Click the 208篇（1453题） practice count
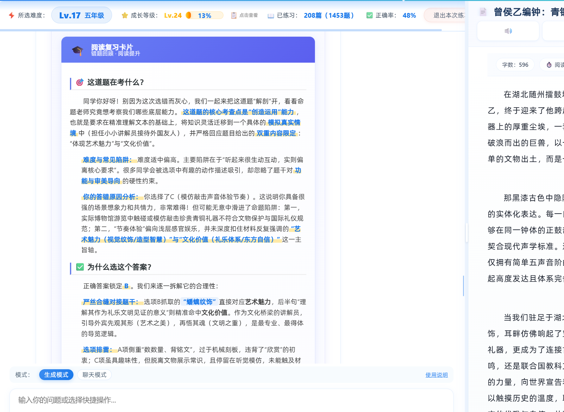Image resolution: width=564 pixels, height=412 pixels. coord(329,15)
